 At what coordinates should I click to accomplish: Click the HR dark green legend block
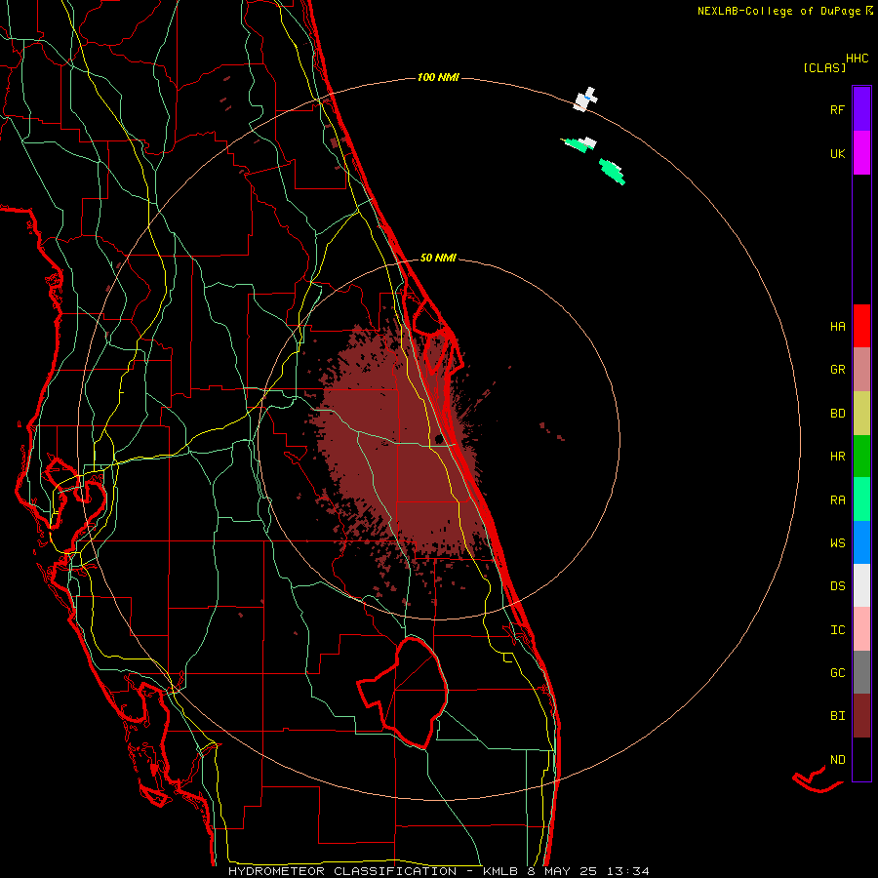pos(861,457)
